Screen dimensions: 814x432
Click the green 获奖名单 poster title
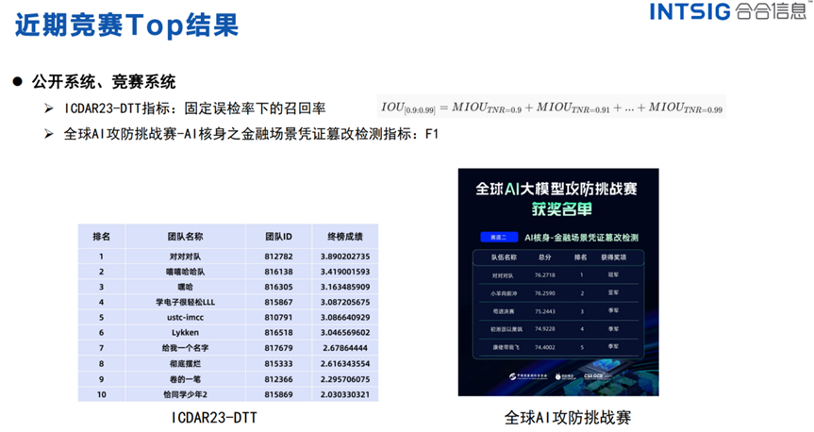(562, 208)
